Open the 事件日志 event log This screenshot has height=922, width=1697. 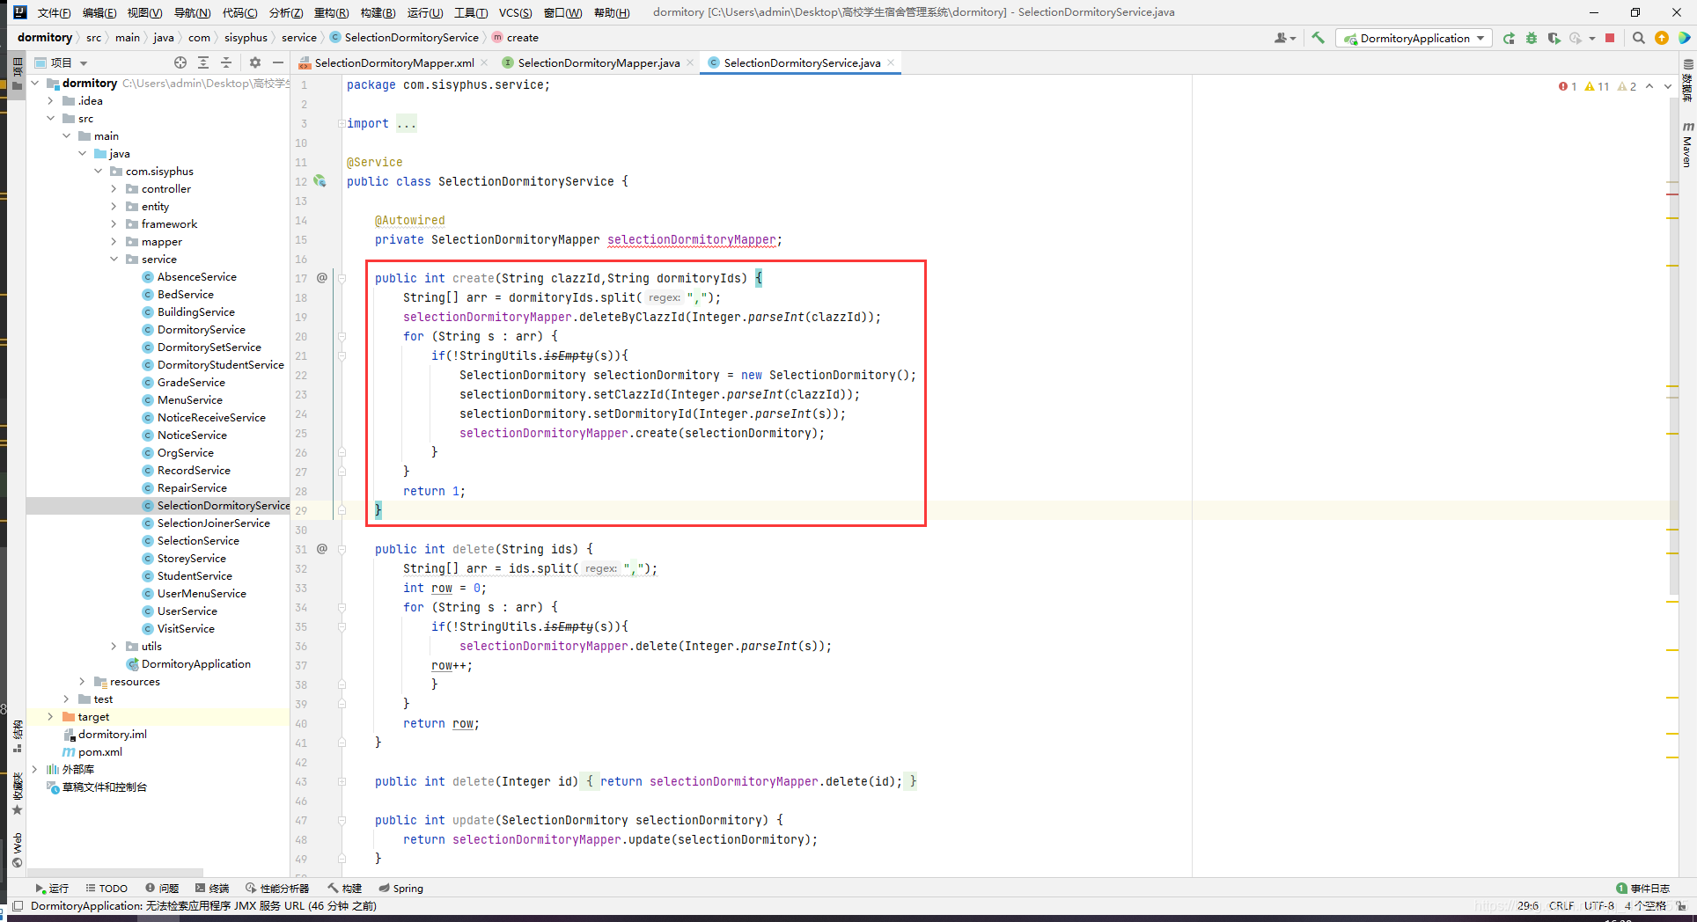pos(1642,888)
